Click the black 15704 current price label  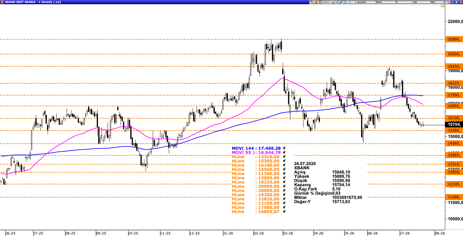(454, 124)
